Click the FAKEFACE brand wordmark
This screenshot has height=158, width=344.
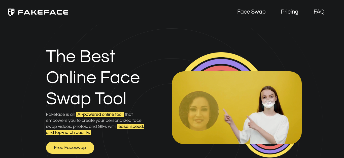(43, 12)
